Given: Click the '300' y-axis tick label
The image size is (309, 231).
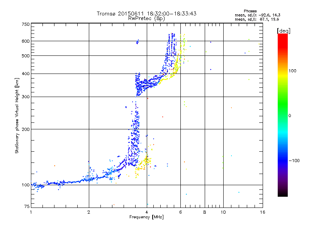Looking at the screenshot, I should tap(25, 97).
